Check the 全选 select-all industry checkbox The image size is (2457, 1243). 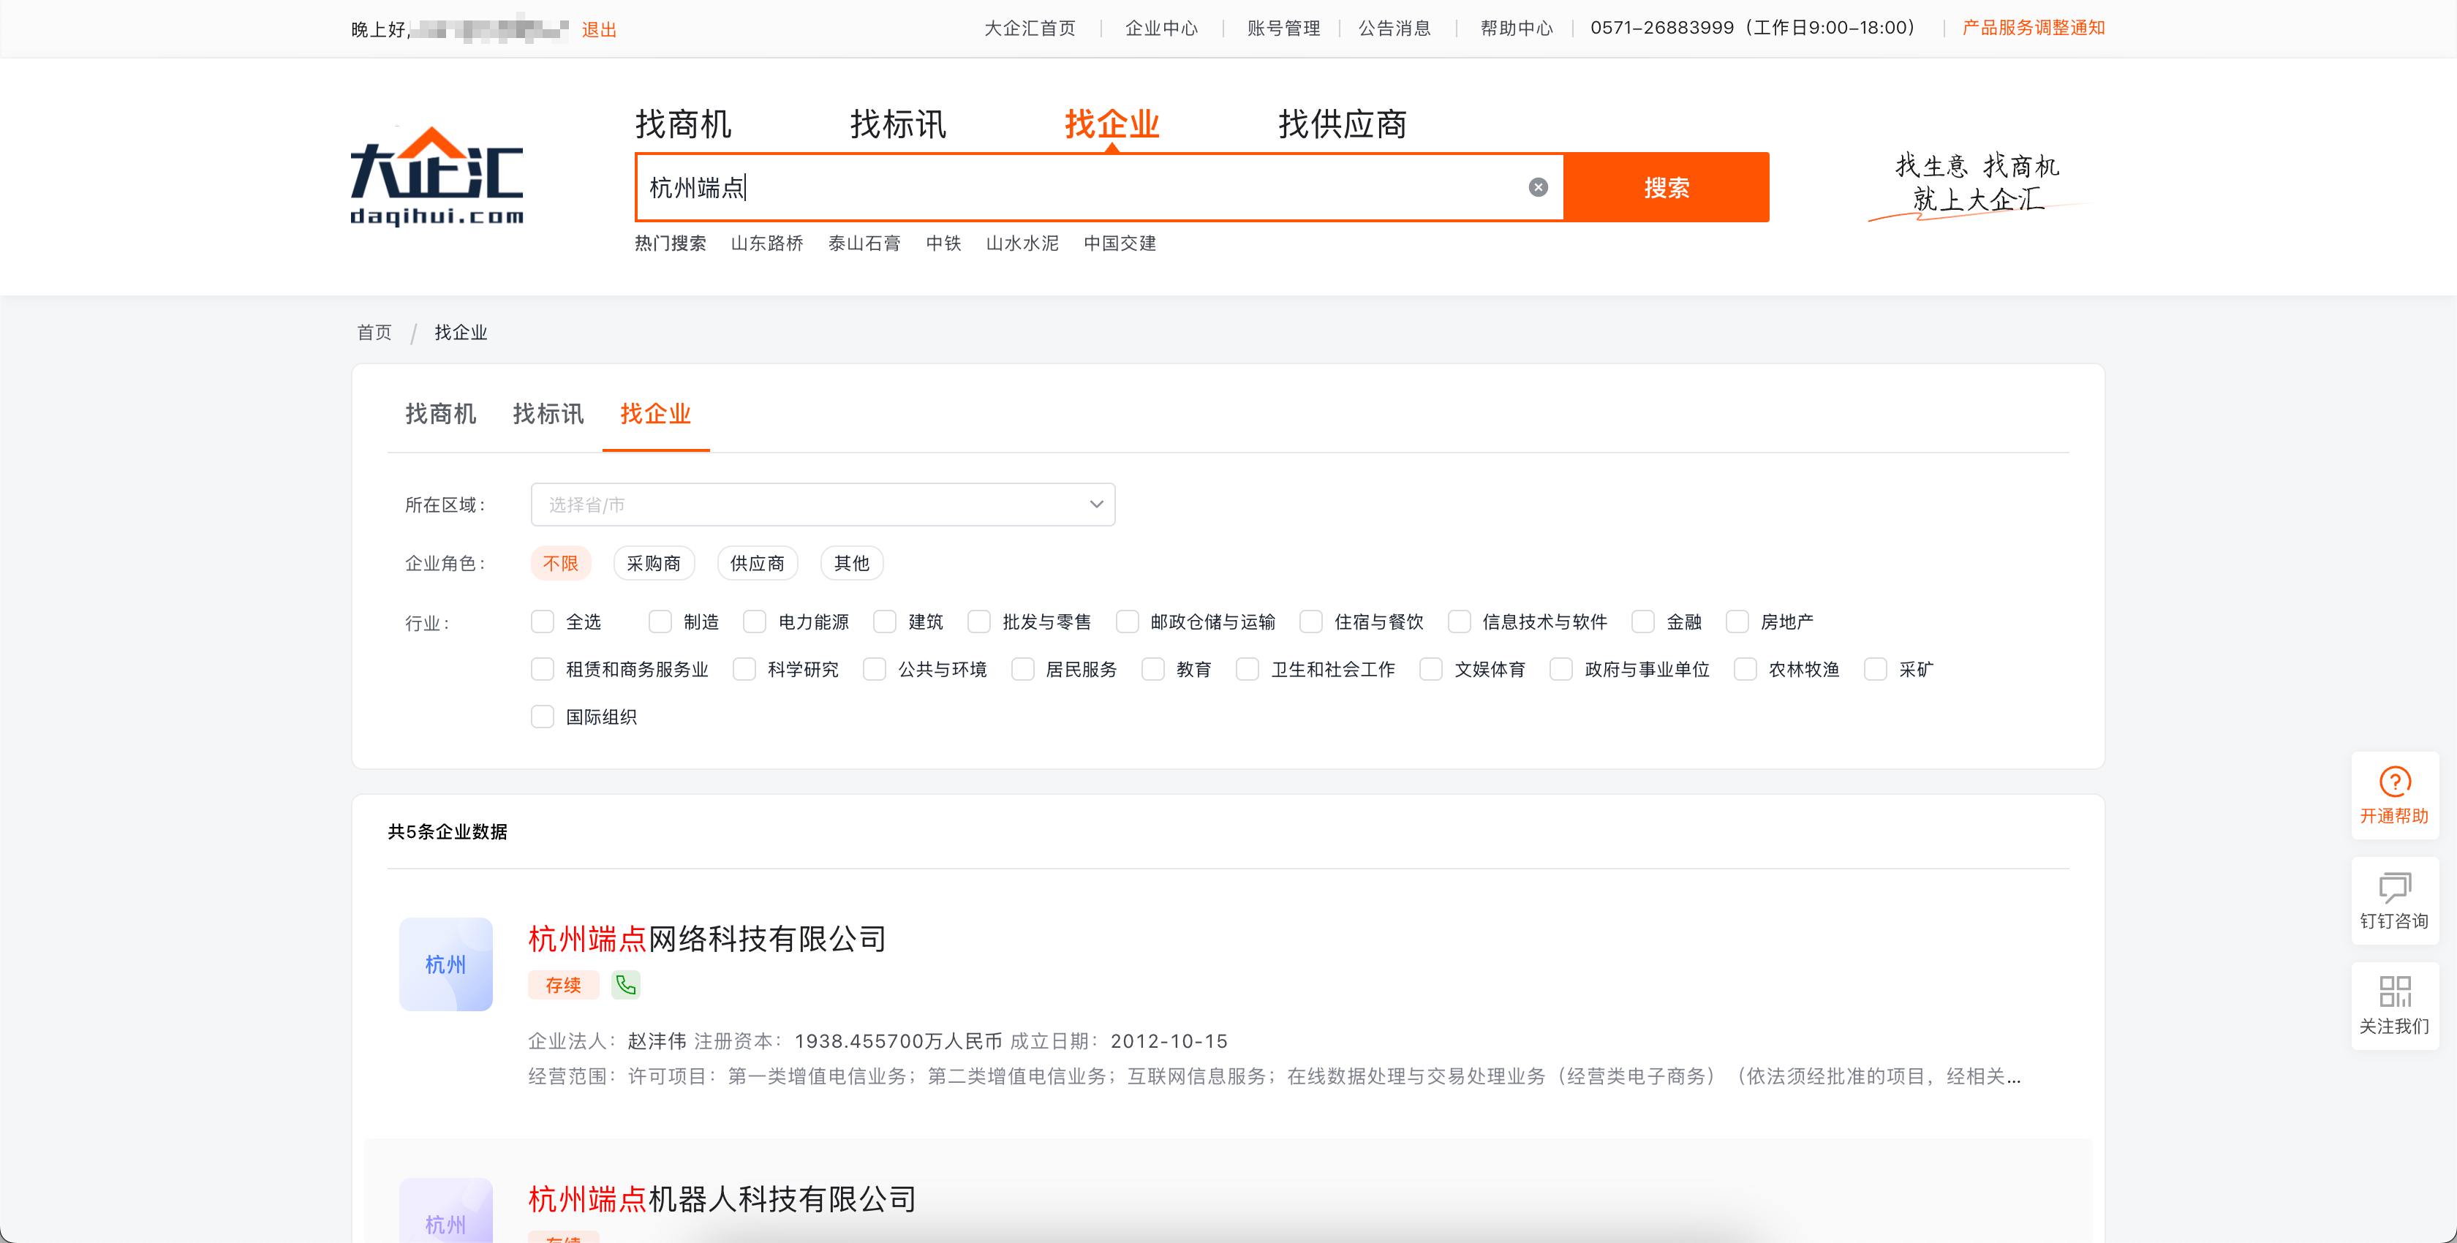pos(543,621)
